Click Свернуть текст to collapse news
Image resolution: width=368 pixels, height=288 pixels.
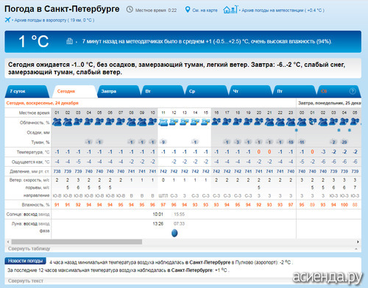pyautogui.click(x=26, y=281)
